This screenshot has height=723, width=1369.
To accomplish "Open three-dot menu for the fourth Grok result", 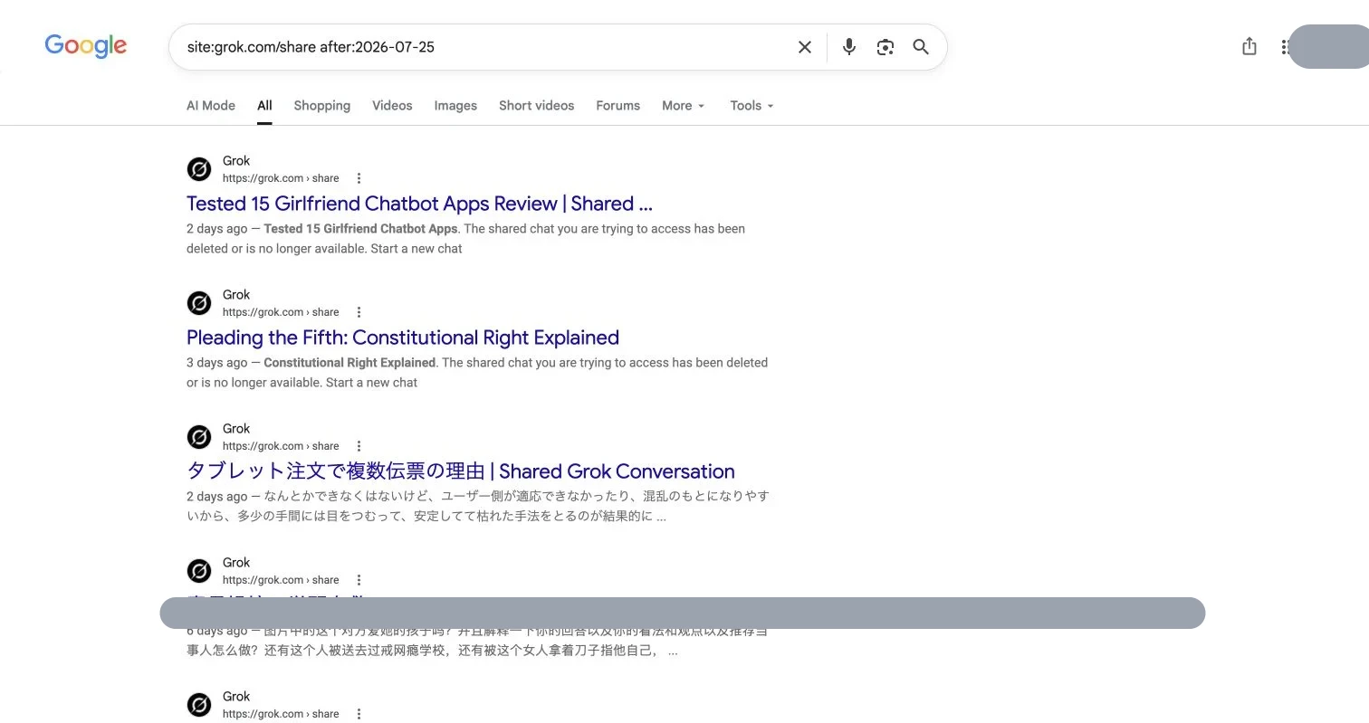I will click(359, 580).
